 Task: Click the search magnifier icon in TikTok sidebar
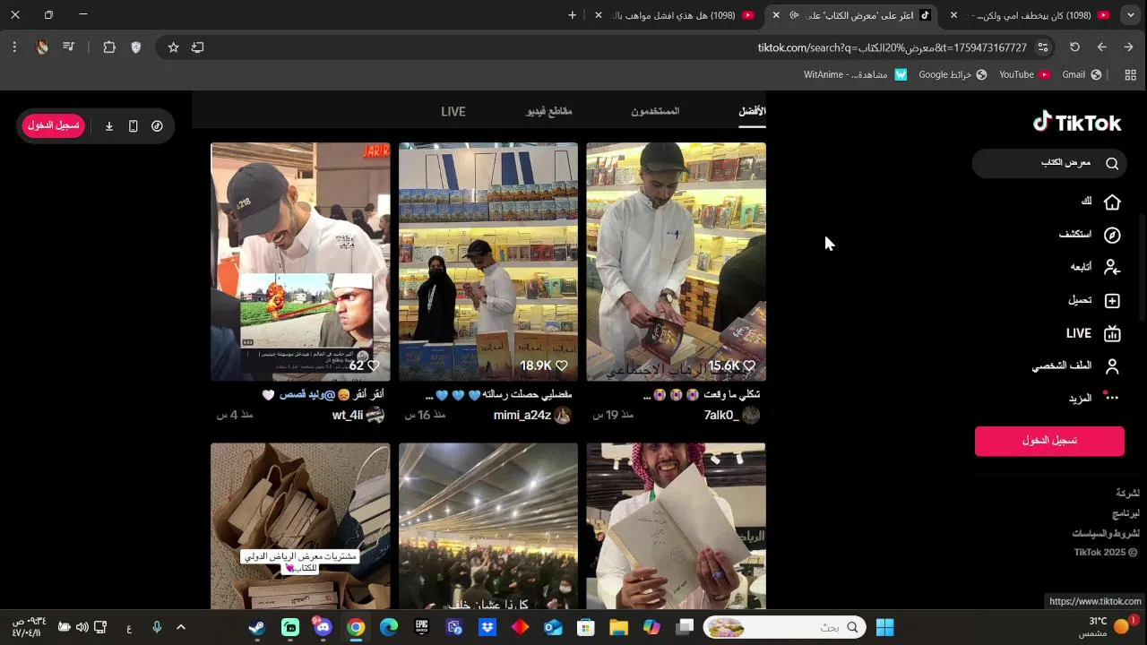[x=1112, y=163]
